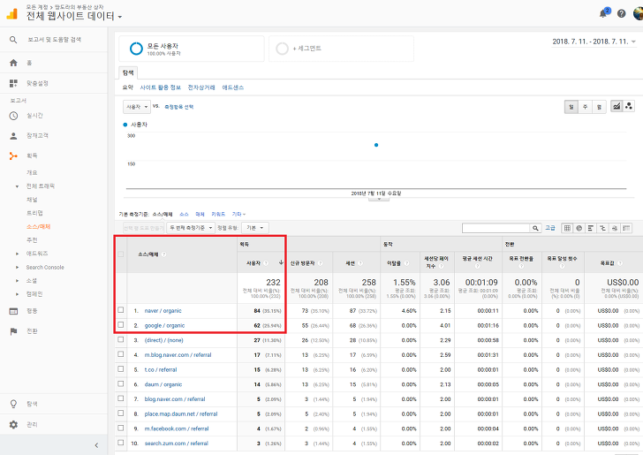Viewport: 643px width, 455px height.
Task: Open 행동 behavior icon in sidebar
Action: (13, 311)
